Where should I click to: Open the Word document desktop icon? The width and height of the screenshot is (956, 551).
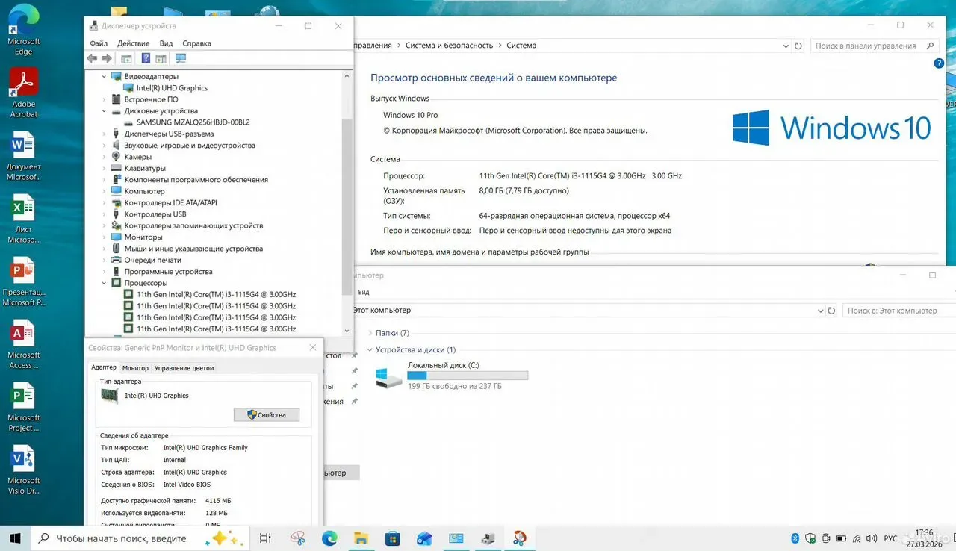click(x=24, y=155)
